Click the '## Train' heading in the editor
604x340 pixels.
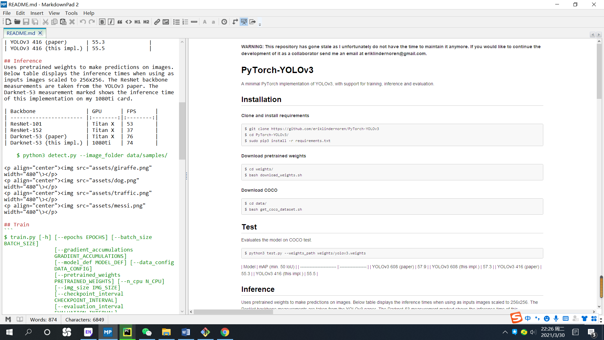pyautogui.click(x=16, y=224)
